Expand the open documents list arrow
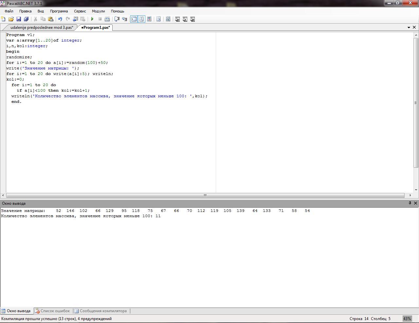 tap(409, 28)
